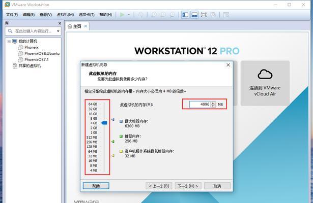Decrease memory with the down stepper arrow
The height and width of the screenshot is (203, 313).
click(213, 106)
